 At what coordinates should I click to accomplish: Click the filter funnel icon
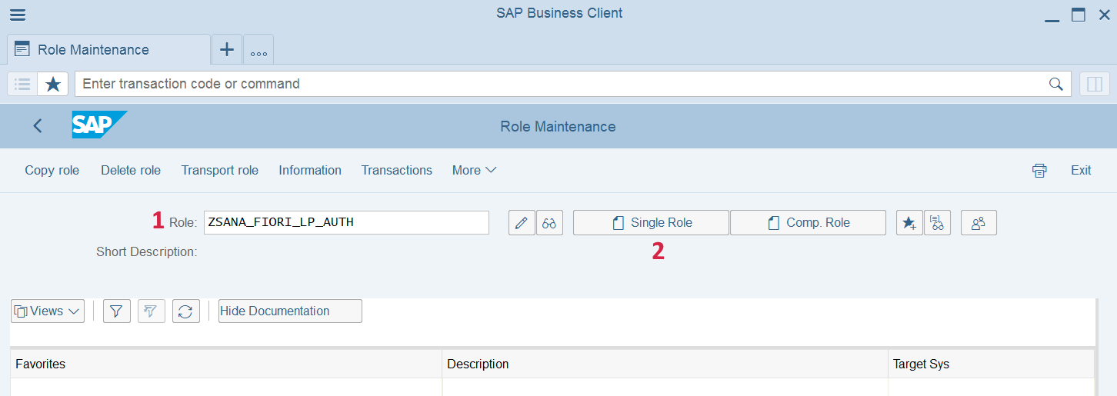pyautogui.click(x=117, y=311)
